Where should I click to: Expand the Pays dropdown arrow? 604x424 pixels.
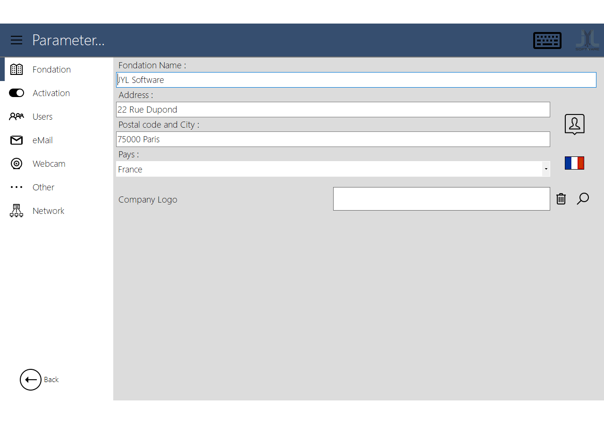(546, 169)
